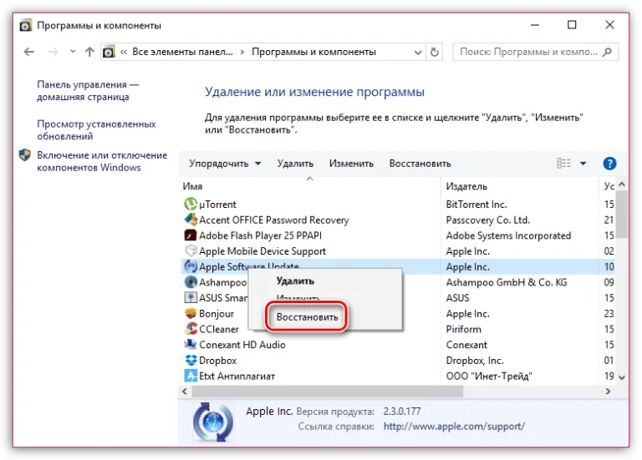642x460 pixels.
Task: Open the recent locations chevron
Action: [x=73, y=52]
